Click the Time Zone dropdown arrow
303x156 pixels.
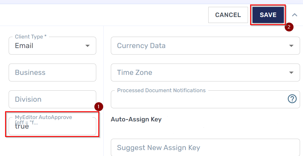pos(291,73)
